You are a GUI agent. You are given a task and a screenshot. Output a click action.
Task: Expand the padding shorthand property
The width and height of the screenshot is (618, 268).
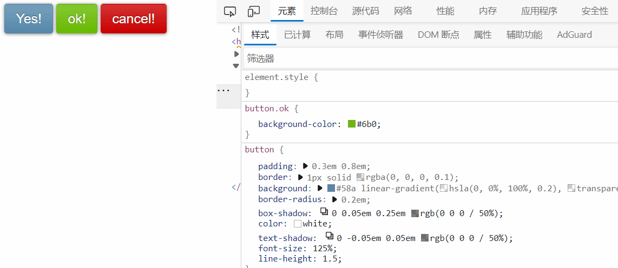coord(305,166)
